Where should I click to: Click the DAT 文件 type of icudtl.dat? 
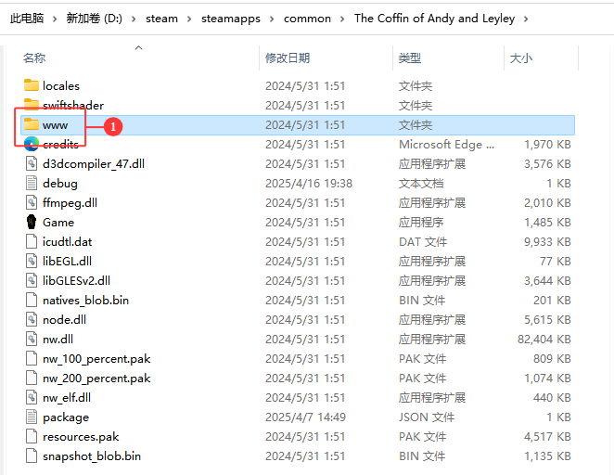[x=423, y=241]
